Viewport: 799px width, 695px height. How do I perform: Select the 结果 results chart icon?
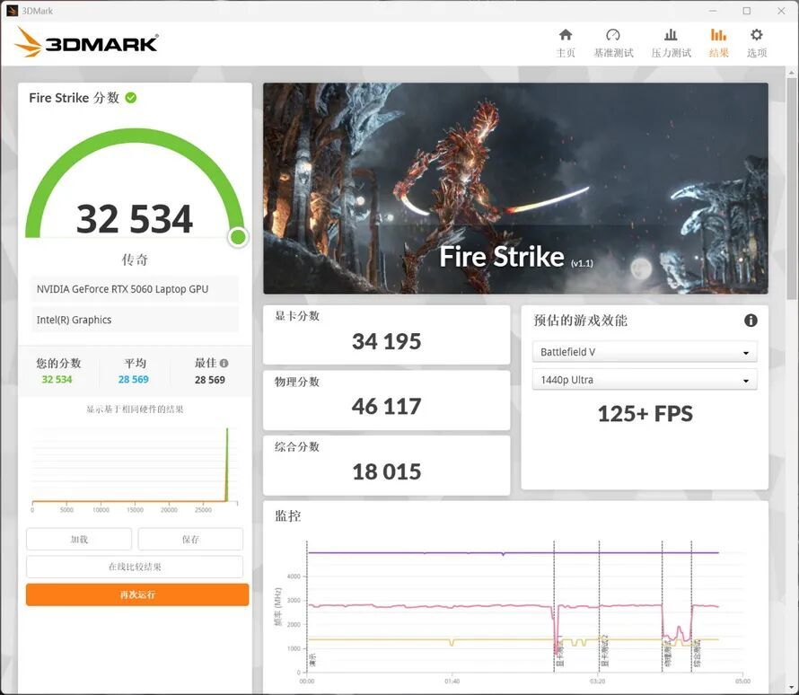tap(718, 35)
